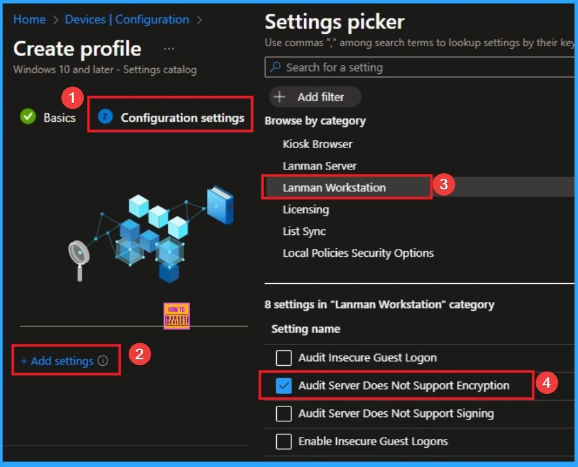Open the Local Policies Security Options category

[x=358, y=253]
